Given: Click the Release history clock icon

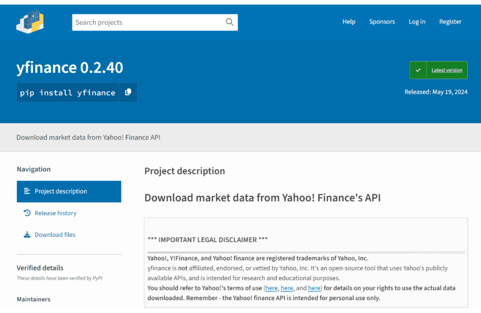Looking at the screenshot, I should (x=27, y=213).
